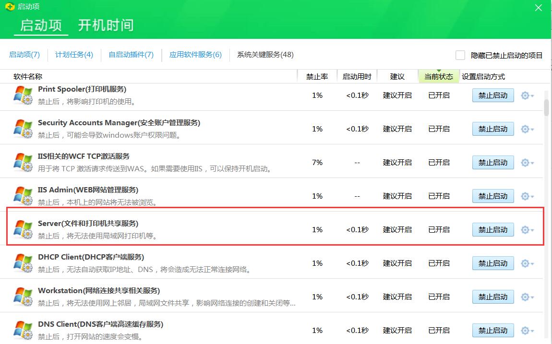
Task: 点击禁止率列标题排序
Action: pos(317,76)
